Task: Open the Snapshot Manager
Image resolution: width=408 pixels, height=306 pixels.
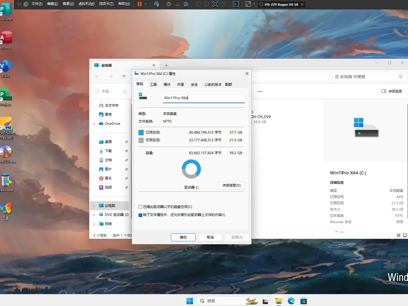Action: [x=186, y=4]
